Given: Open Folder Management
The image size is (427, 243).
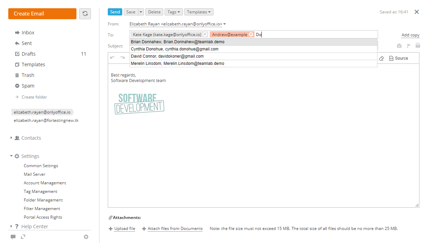Looking at the screenshot, I should [43, 200].
